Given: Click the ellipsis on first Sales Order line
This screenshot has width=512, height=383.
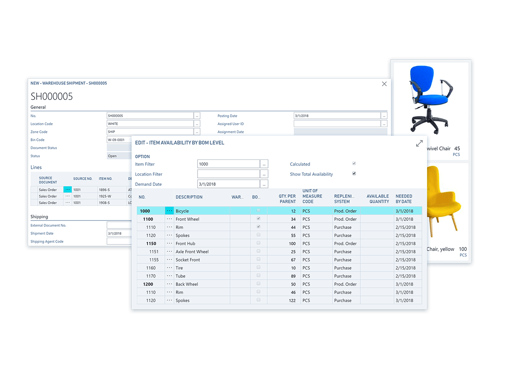Looking at the screenshot, I should [x=67, y=189].
